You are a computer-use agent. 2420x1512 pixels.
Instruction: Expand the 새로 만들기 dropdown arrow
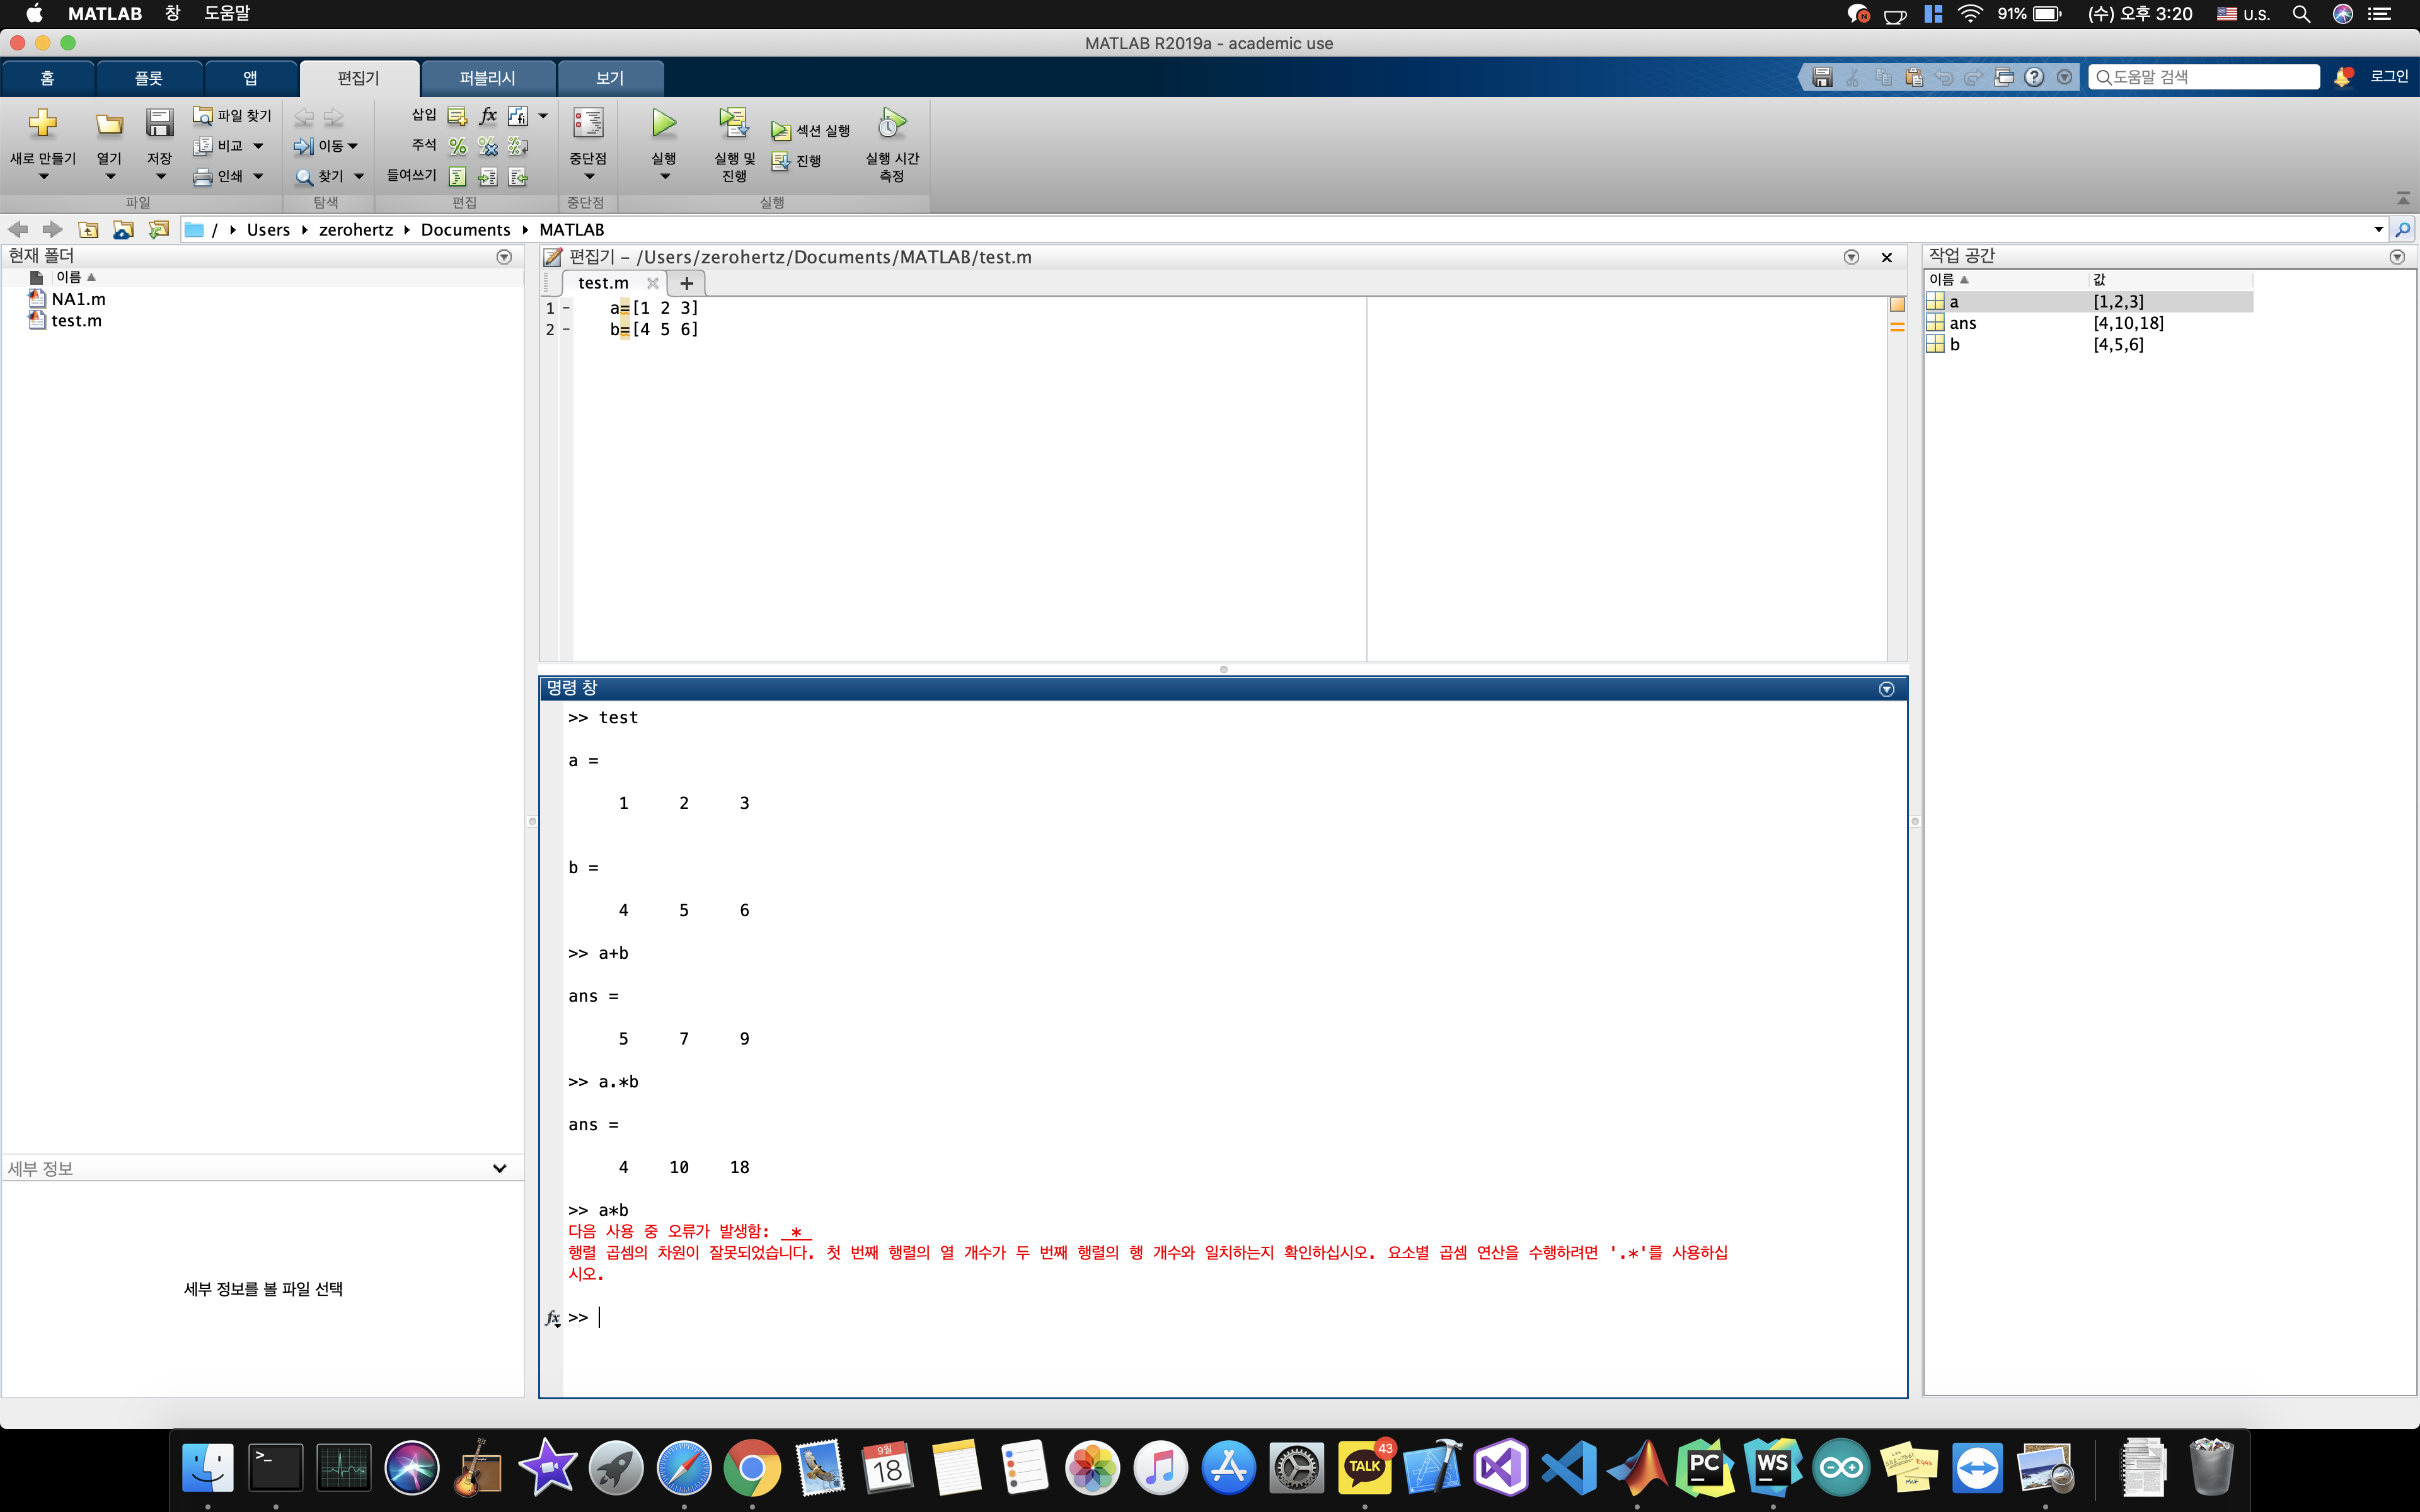pos(43,177)
